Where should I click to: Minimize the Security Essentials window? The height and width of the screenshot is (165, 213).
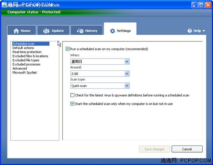click(194, 5)
